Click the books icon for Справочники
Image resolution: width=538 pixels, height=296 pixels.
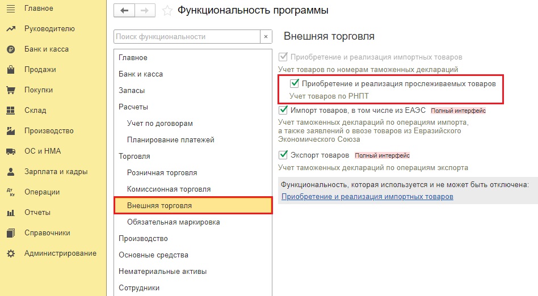(11, 233)
